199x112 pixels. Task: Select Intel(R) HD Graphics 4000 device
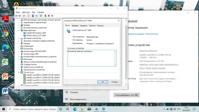point(36,33)
